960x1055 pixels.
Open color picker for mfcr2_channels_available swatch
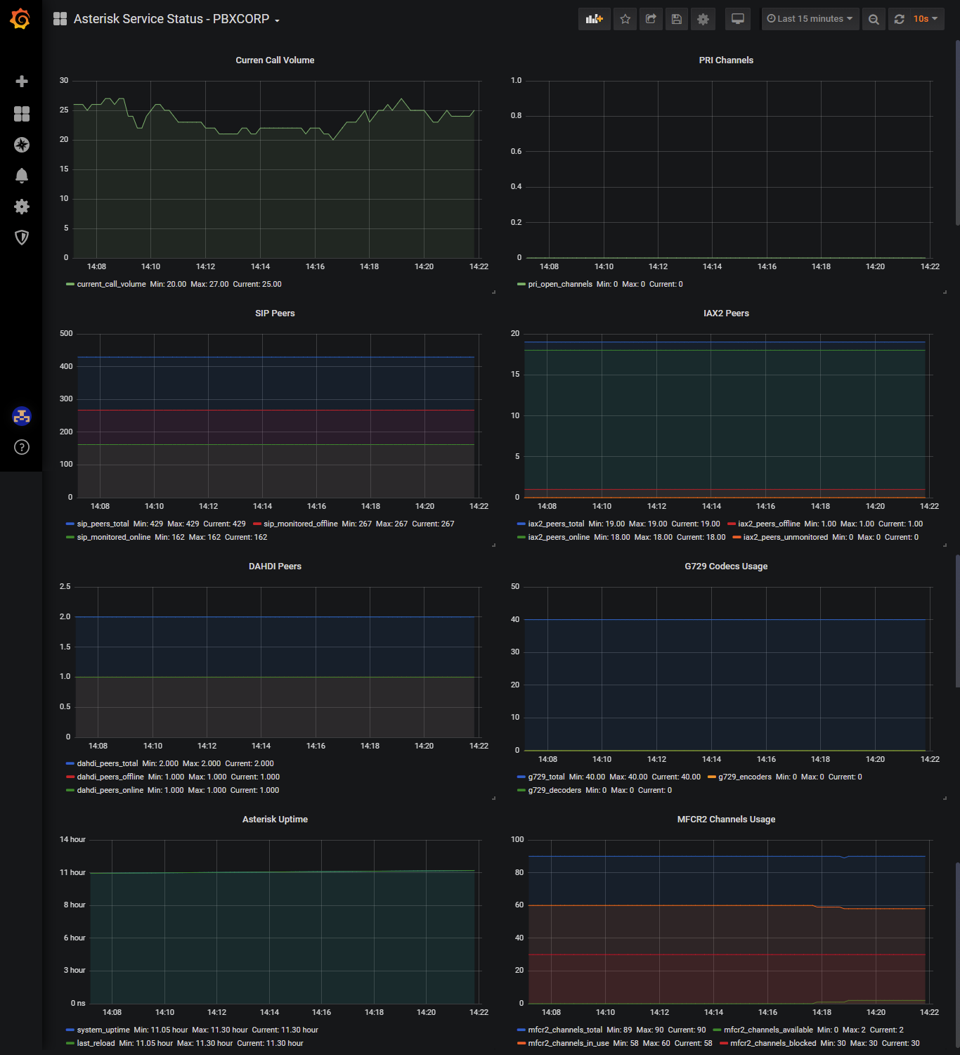718,1030
